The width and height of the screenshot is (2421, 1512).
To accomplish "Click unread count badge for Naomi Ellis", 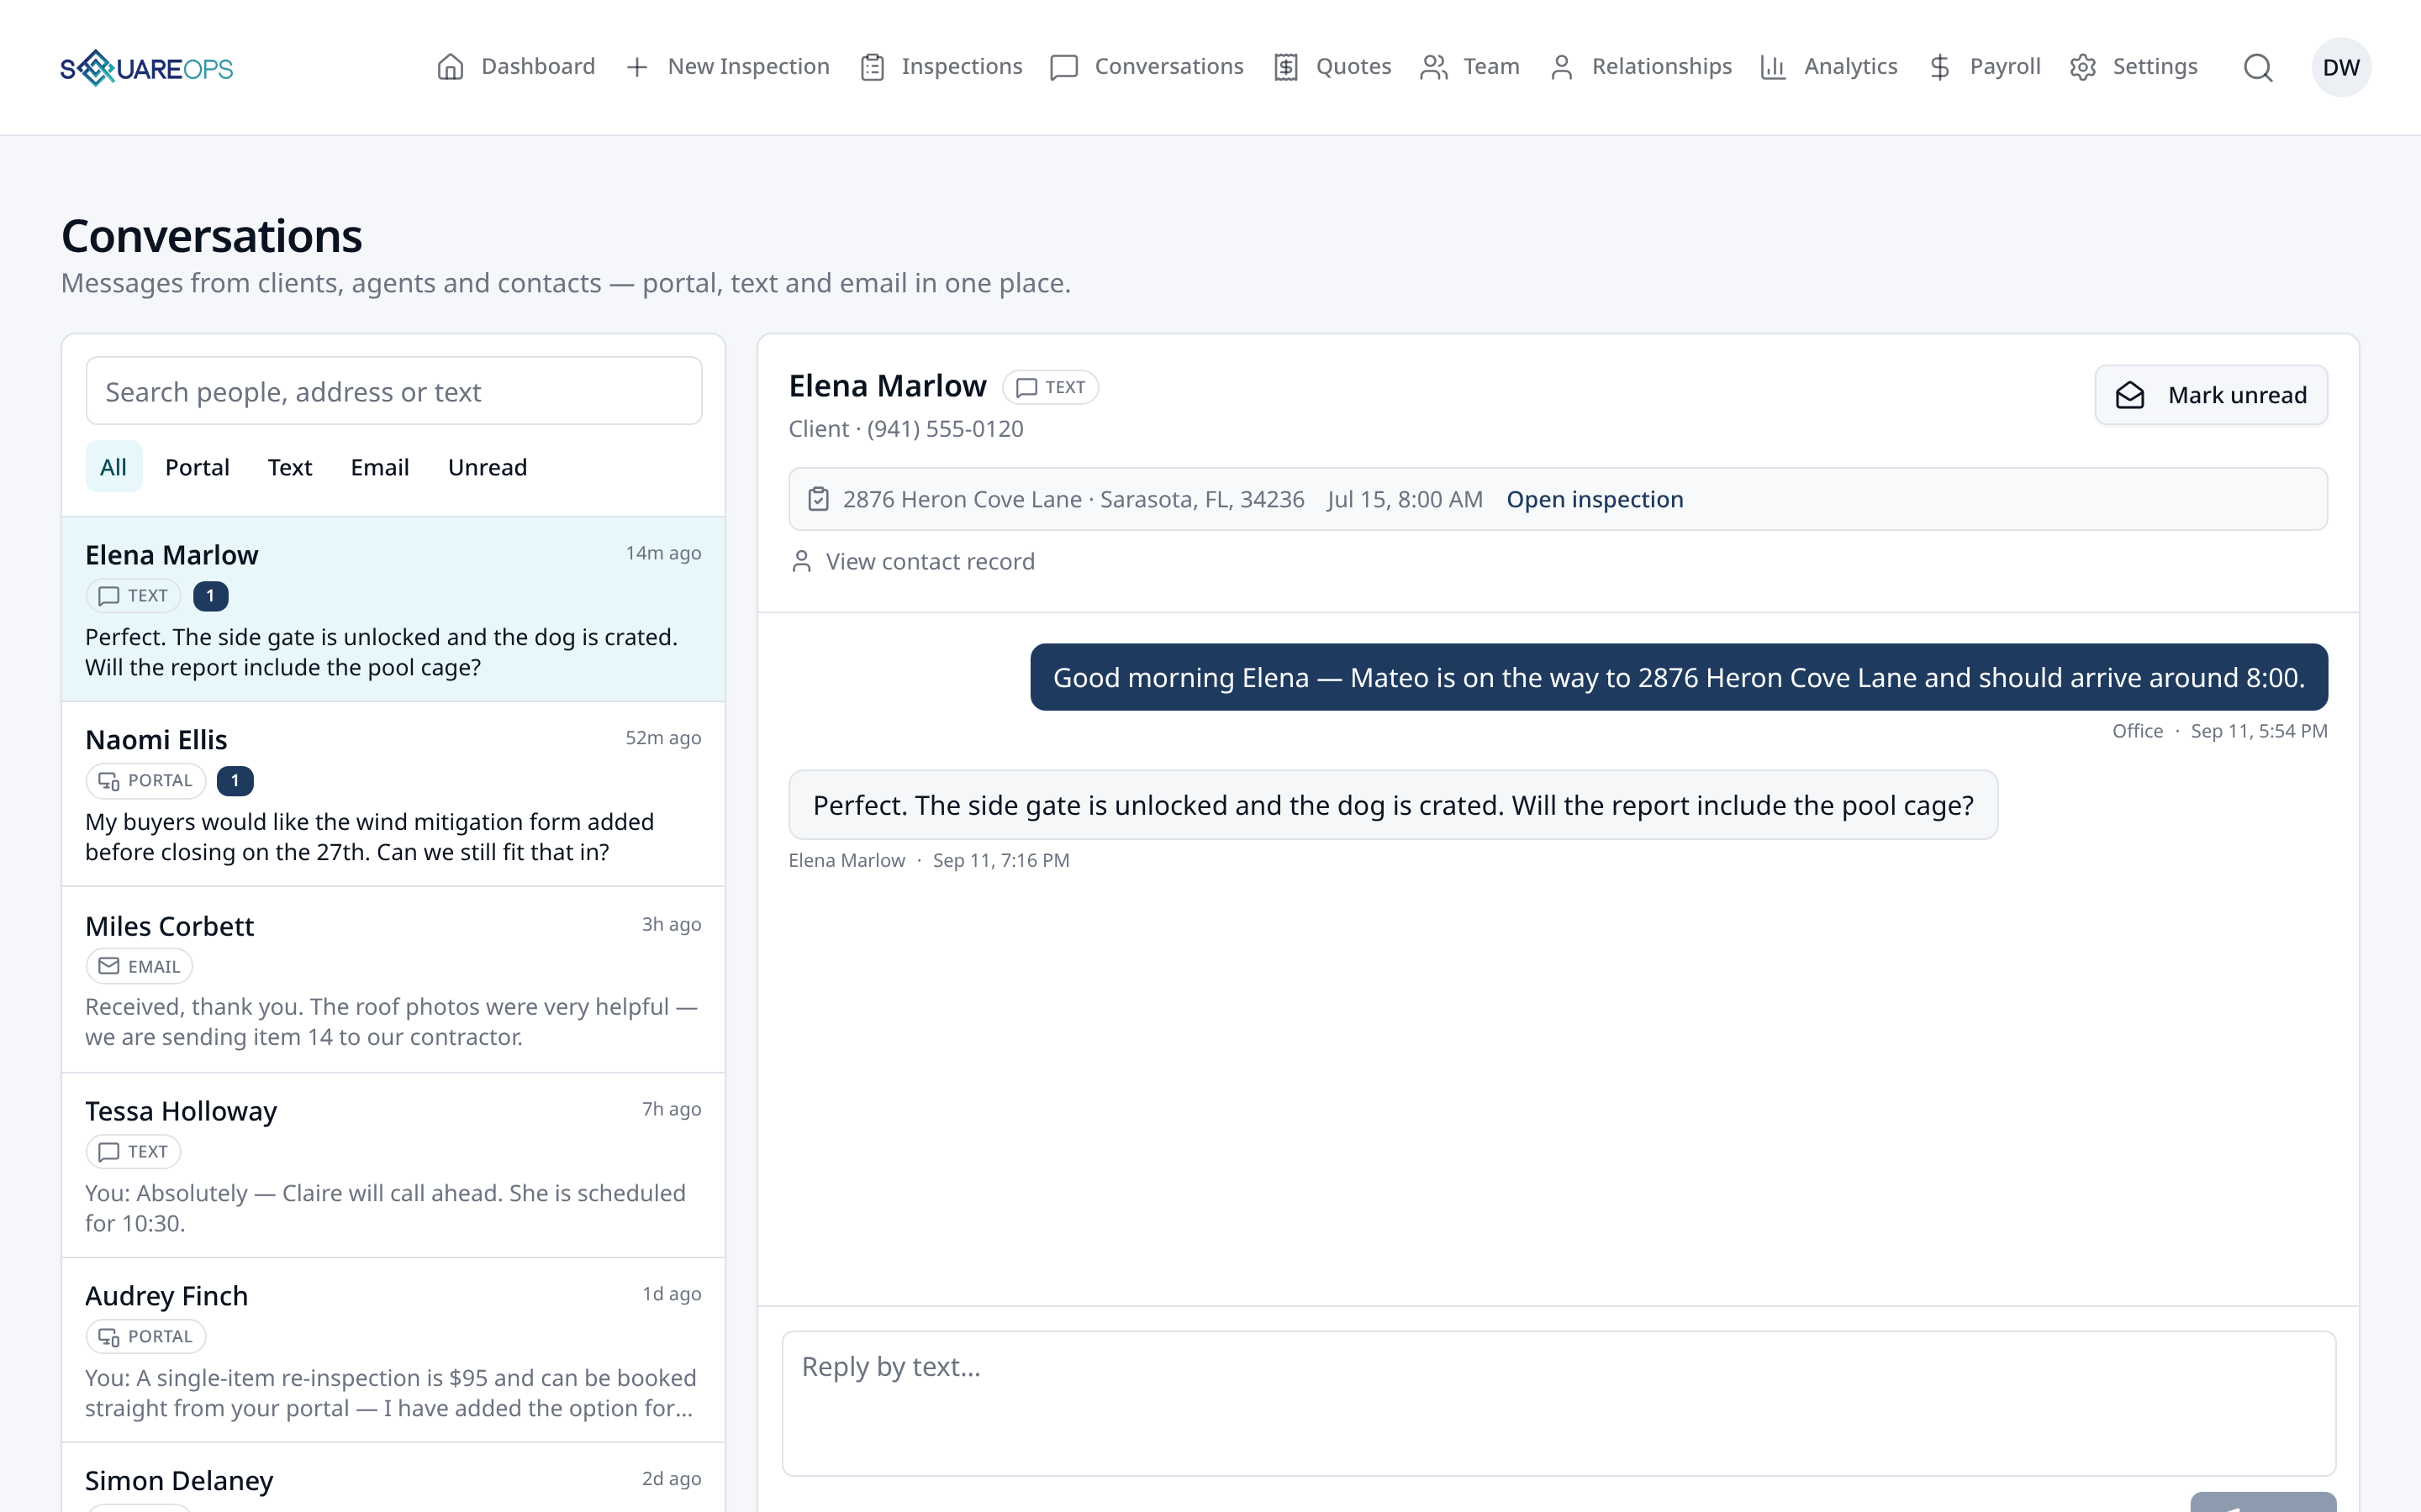I will [235, 781].
